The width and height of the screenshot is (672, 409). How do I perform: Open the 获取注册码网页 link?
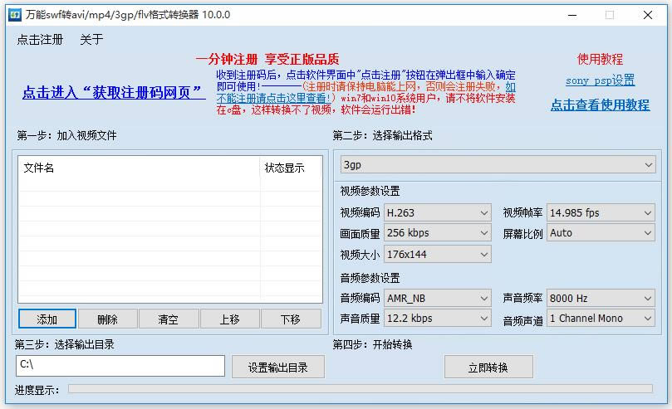pyautogui.click(x=114, y=93)
